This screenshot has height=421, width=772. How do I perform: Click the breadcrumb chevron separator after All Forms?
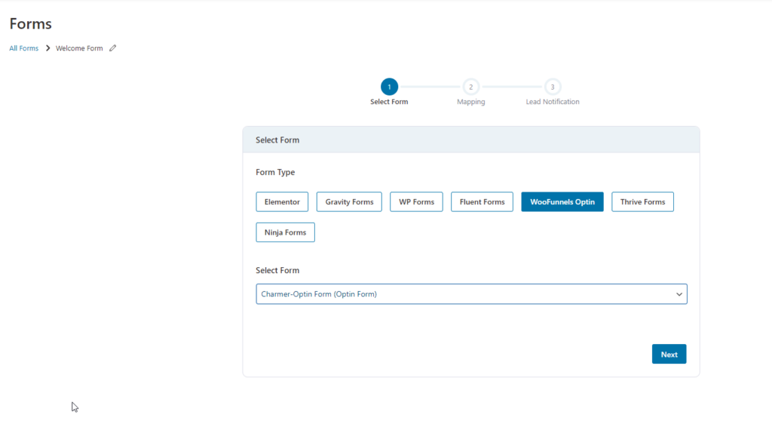[x=47, y=48]
